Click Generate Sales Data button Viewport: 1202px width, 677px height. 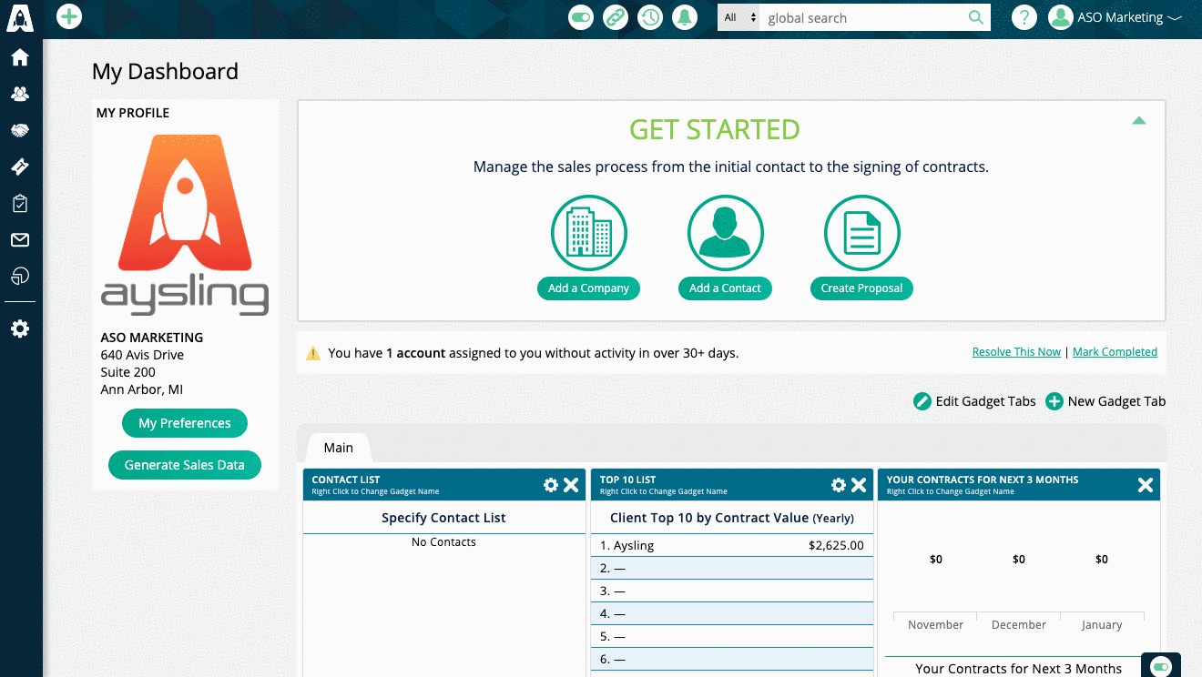coord(185,465)
